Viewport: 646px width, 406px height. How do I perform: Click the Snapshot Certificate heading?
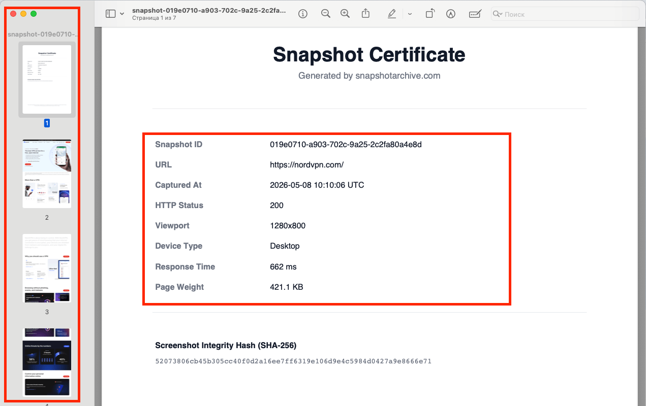click(x=369, y=54)
